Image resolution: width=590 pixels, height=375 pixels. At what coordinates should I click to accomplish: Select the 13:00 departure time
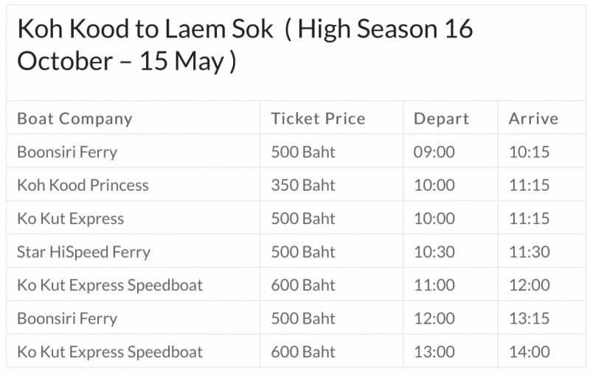[434, 351]
